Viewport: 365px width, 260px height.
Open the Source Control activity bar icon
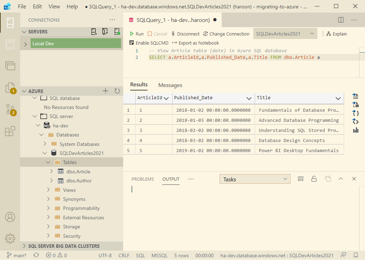[x=10, y=110]
